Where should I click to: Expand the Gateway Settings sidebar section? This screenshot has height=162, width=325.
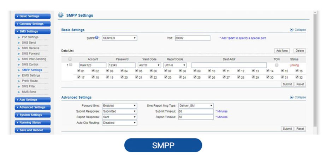tap(32, 24)
